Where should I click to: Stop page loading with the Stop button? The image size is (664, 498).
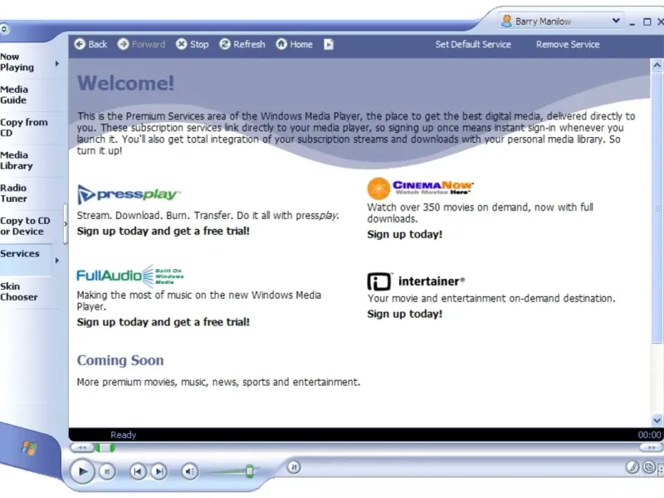193,44
